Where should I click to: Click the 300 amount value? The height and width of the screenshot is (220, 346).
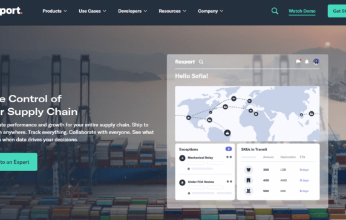pyautogui.click(x=266, y=170)
